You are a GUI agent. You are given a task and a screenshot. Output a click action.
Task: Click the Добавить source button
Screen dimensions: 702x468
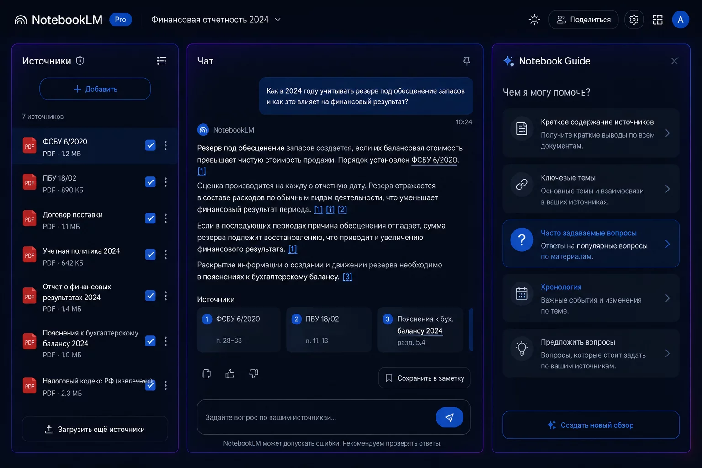pyautogui.click(x=95, y=89)
